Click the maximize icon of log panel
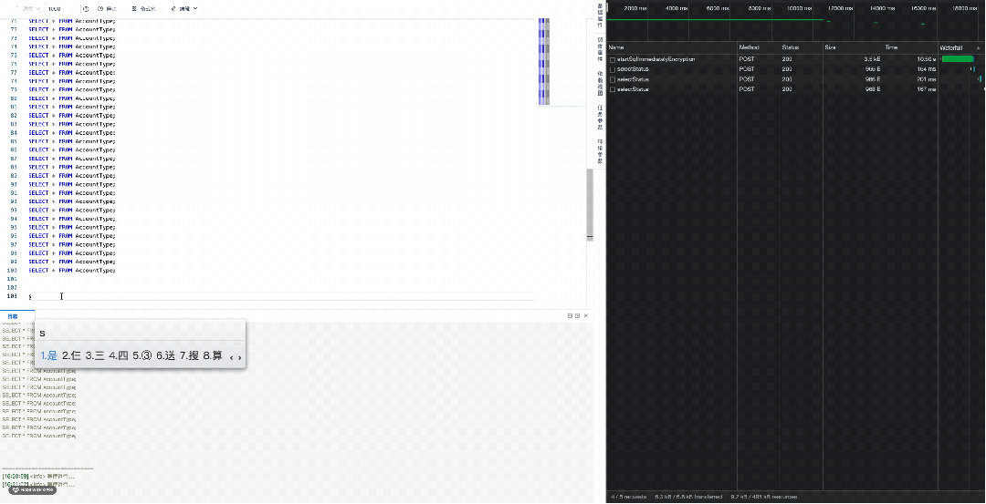986x504 pixels. (577, 315)
